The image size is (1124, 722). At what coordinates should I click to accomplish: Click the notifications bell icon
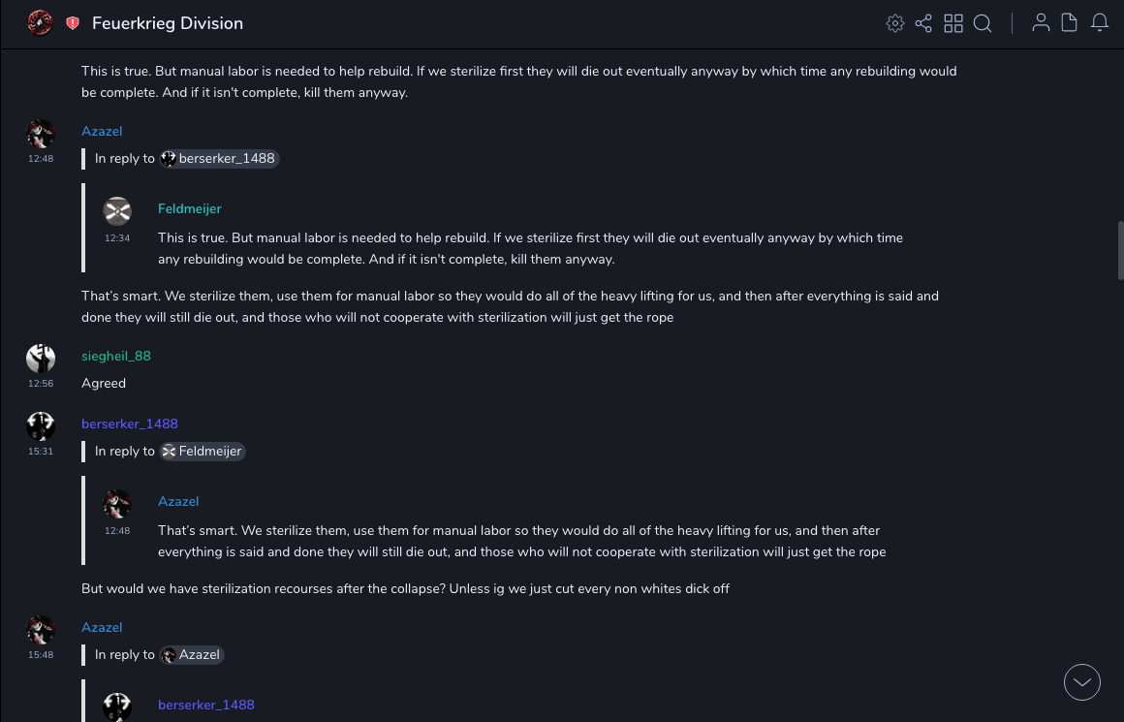[1100, 22]
